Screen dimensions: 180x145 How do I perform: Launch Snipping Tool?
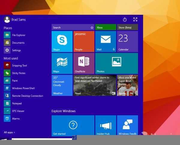15,65
